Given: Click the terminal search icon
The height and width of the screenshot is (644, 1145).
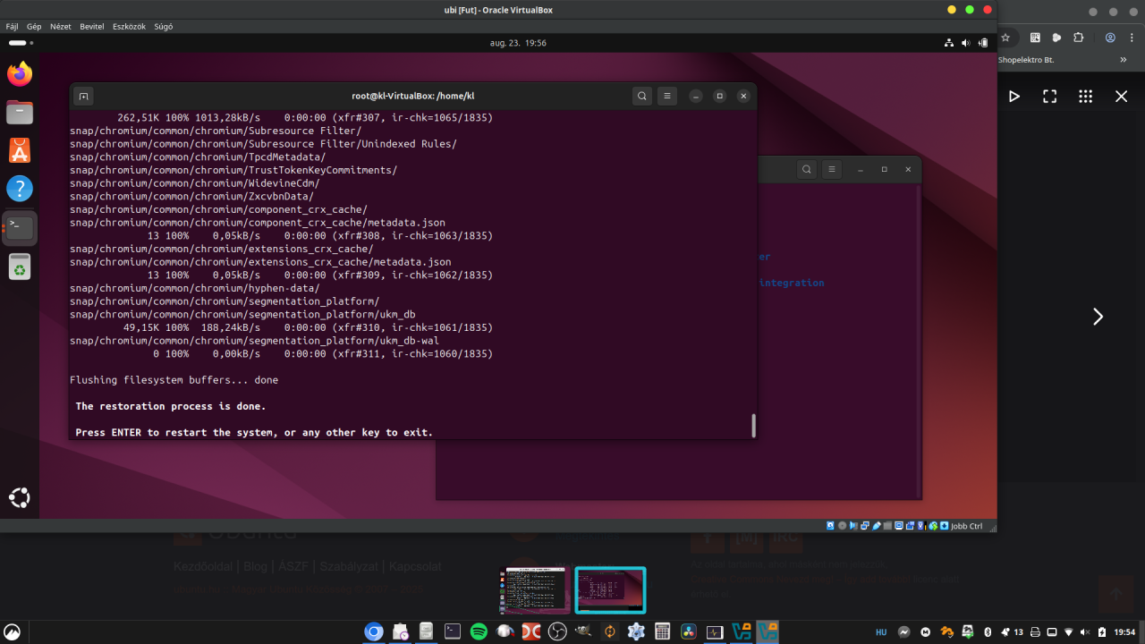Looking at the screenshot, I should [641, 96].
